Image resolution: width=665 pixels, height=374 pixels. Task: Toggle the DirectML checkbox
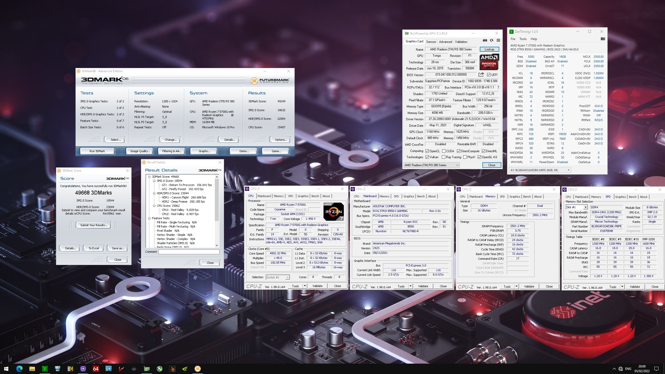483,151
